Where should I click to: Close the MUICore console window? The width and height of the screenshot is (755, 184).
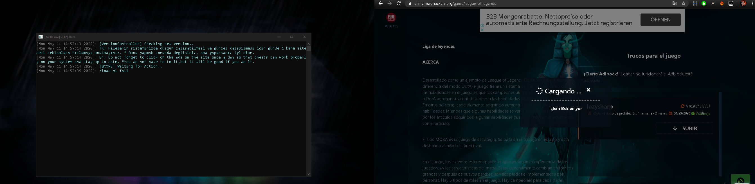click(x=304, y=37)
